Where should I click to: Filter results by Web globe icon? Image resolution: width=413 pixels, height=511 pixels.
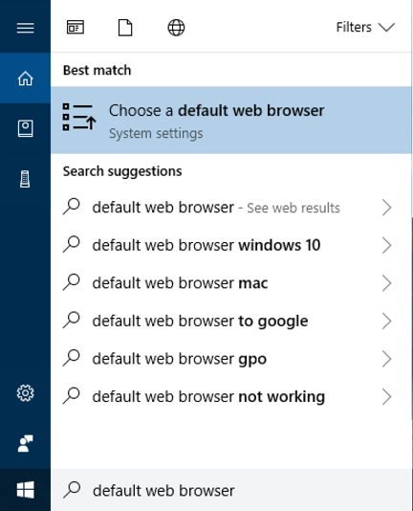click(x=176, y=28)
